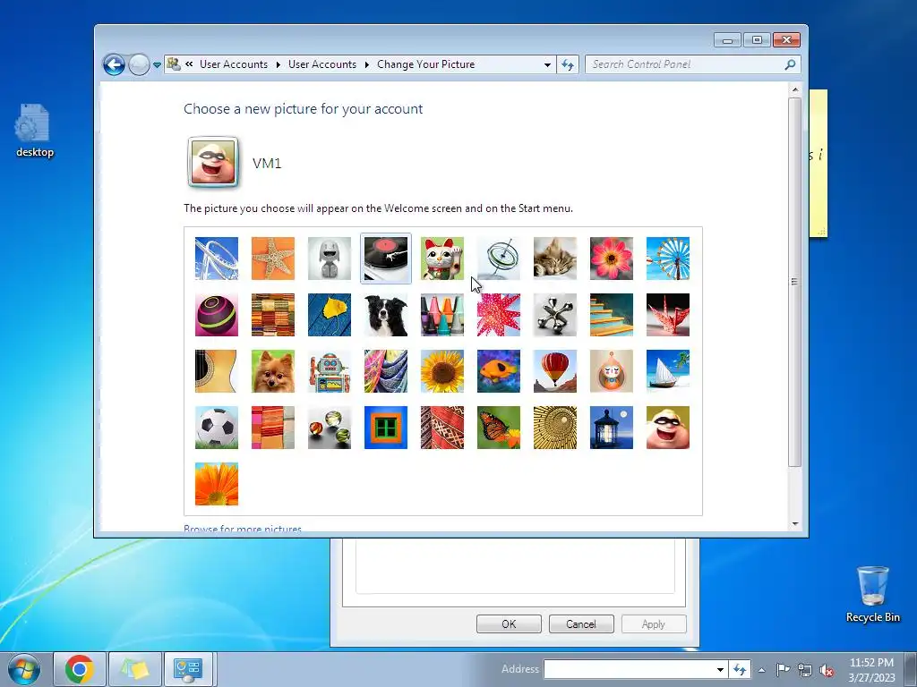This screenshot has height=687, width=917.
Task: Pick the gray toy rabbit picture
Action: click(x=330, y=259)
